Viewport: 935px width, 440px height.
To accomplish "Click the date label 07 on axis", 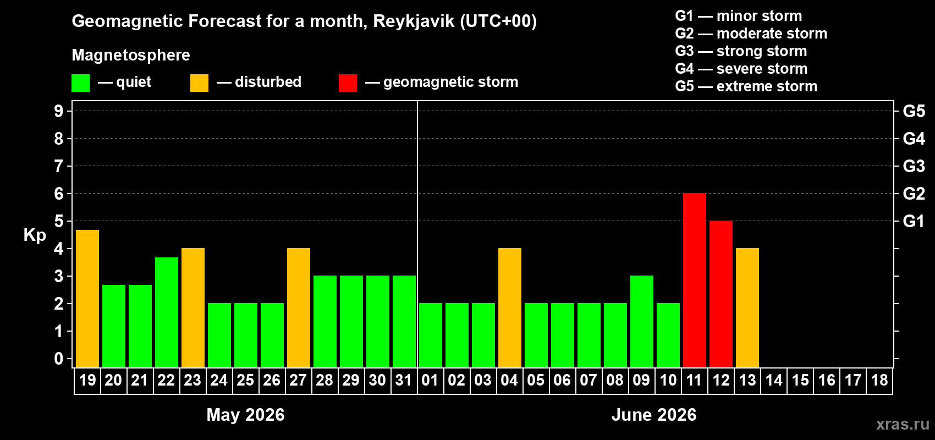I will point(588,381).
